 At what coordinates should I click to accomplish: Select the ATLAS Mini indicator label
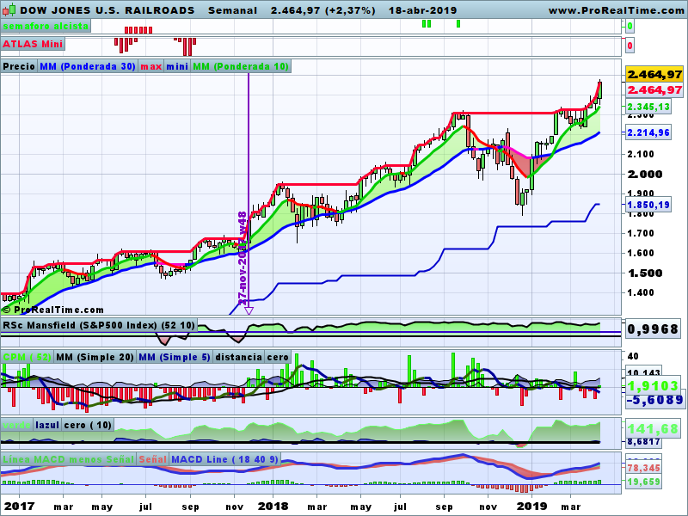[x=33, y=44]
